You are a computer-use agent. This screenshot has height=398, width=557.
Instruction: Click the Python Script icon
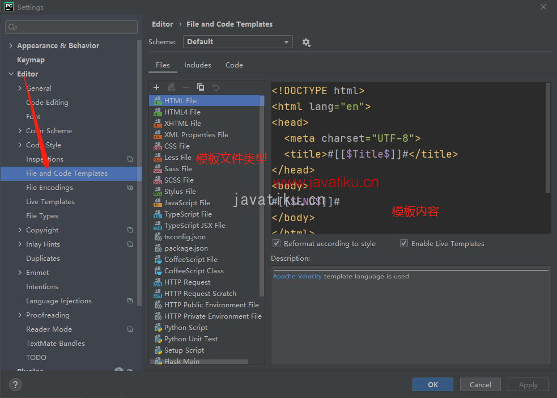click(x=158, y=328)
